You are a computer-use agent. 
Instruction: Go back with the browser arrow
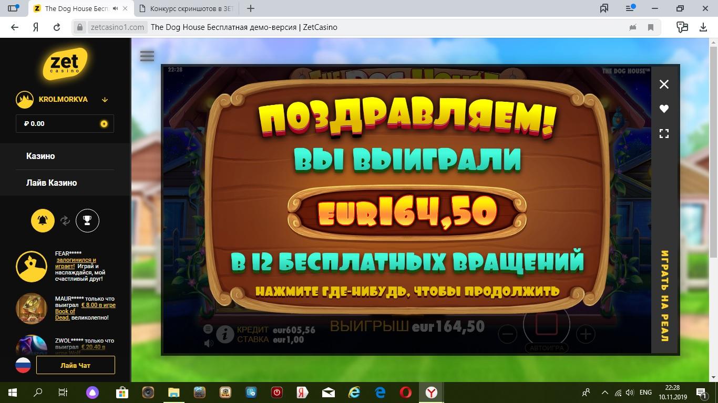pyautogui.click(x=15, y=27)
